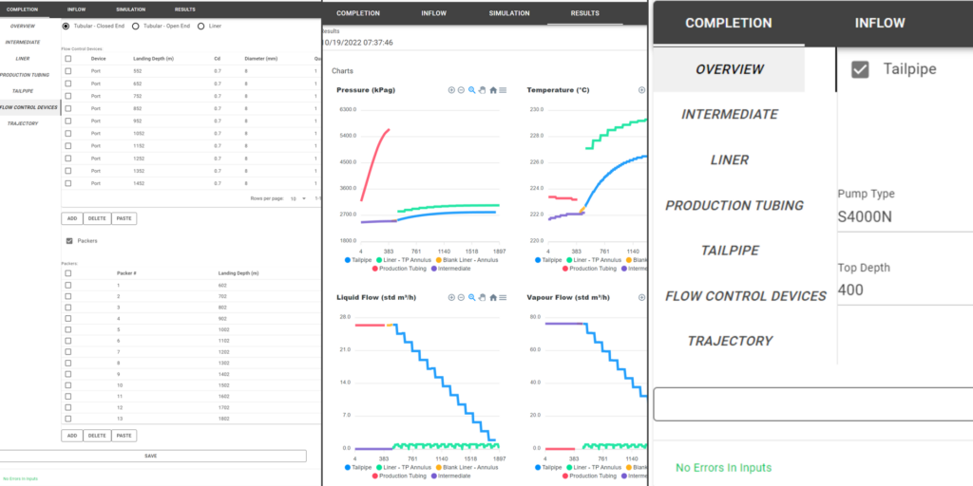Open Rows per page dropdown
The image size is (973, 486).
[x=295, y=199]
